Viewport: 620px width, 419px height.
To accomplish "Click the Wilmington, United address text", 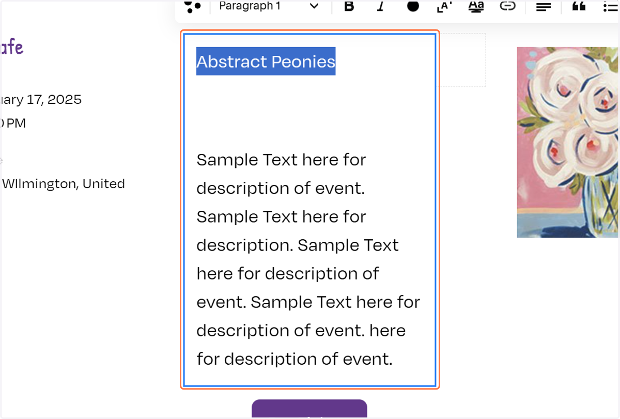I will [63, 183].
